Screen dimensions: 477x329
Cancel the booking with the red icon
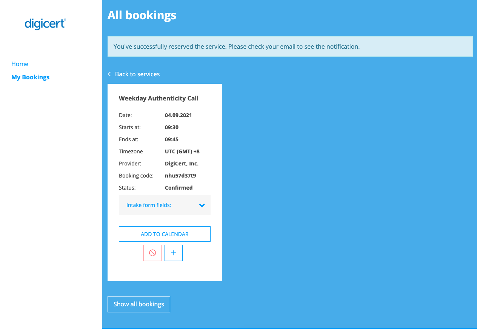[x=152, y=253]
